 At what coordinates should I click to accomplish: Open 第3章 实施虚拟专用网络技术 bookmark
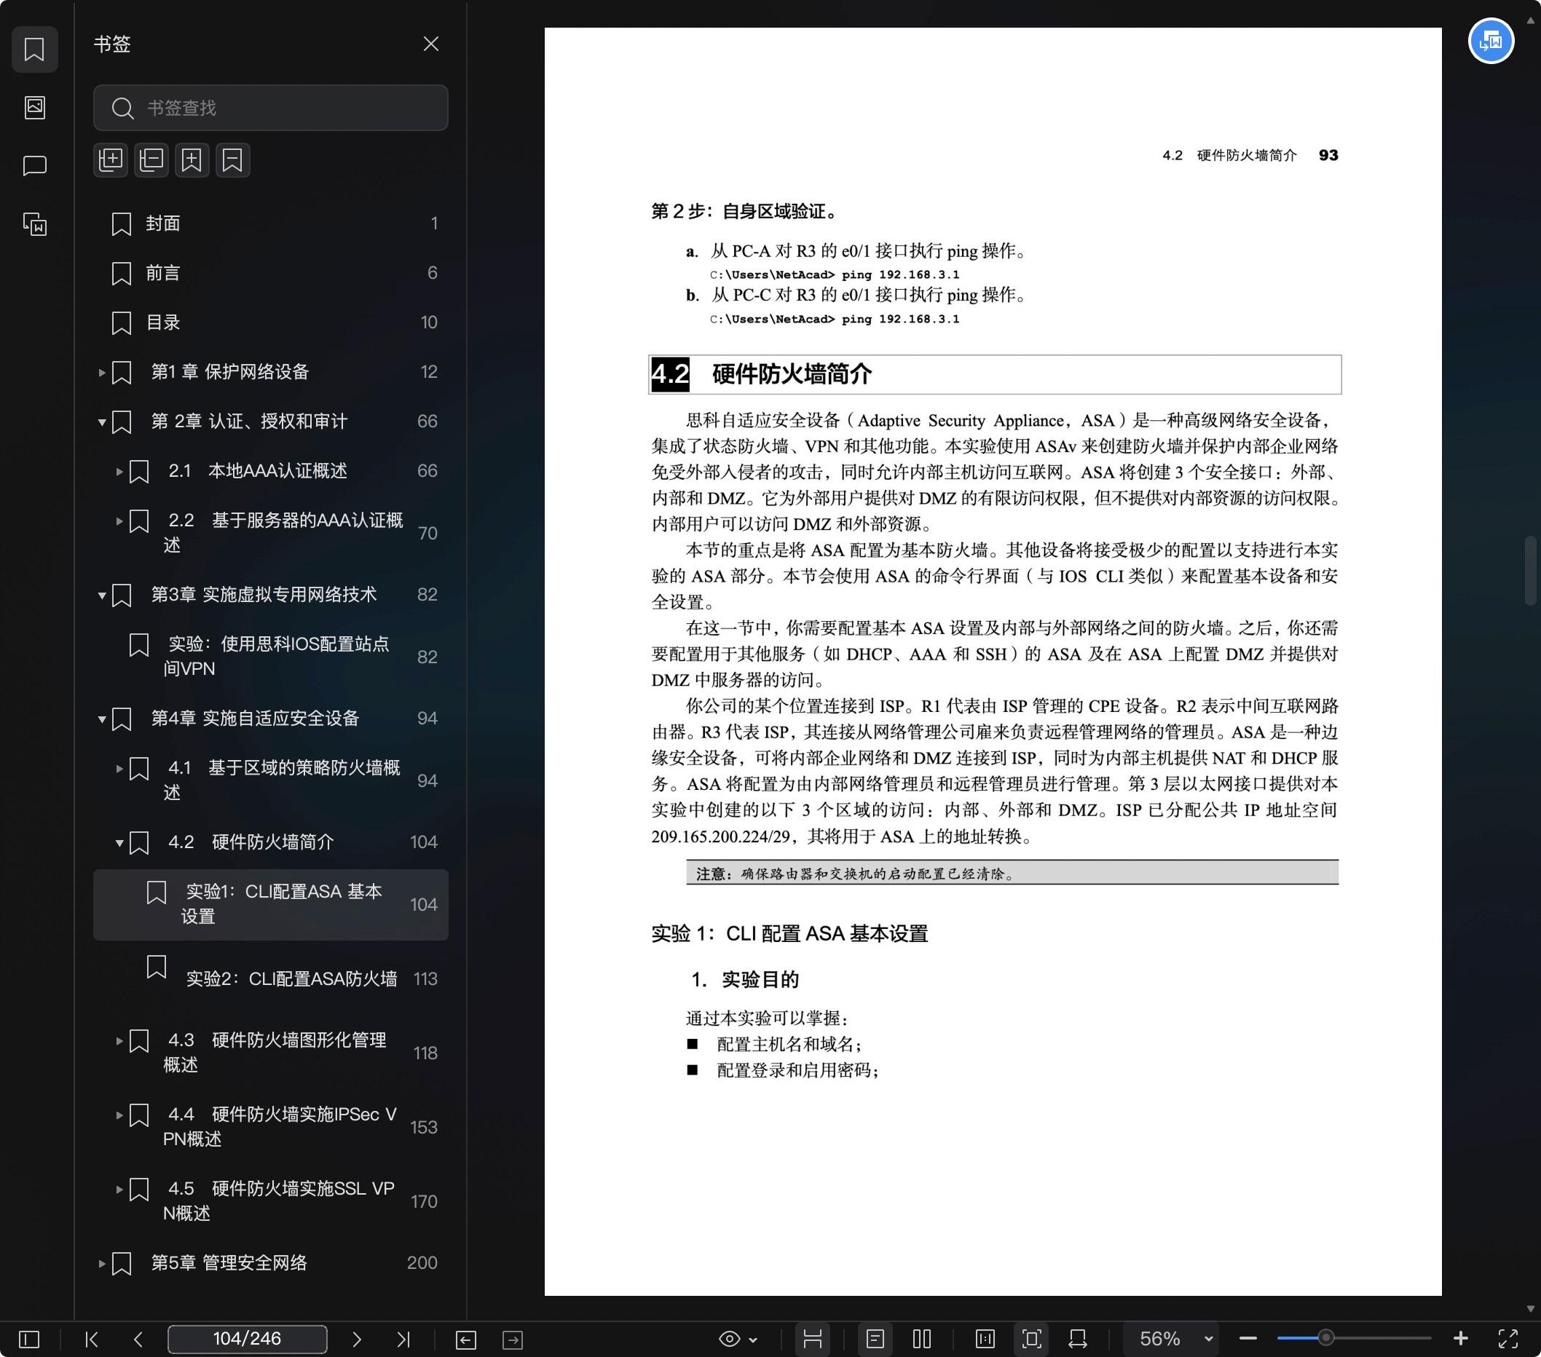click(263, 595)
